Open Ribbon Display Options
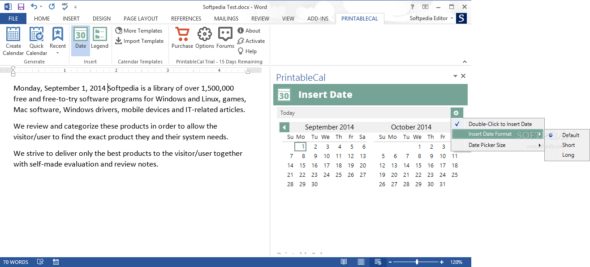The width and height of the screenshot is (590, 267). [x=426, y=7]
